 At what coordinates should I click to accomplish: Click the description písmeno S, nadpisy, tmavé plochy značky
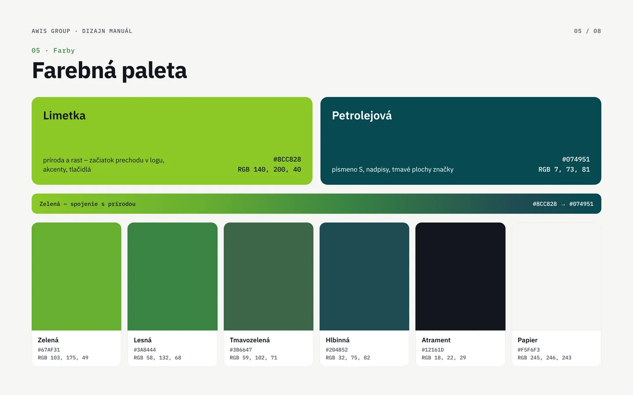(393, 169)
